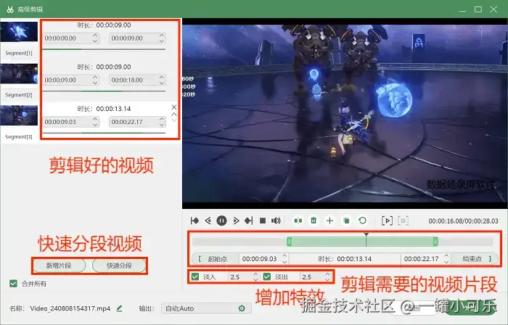Increase the fade-out duration value
This screenshot has width=508, height=325.
(327, 274)
